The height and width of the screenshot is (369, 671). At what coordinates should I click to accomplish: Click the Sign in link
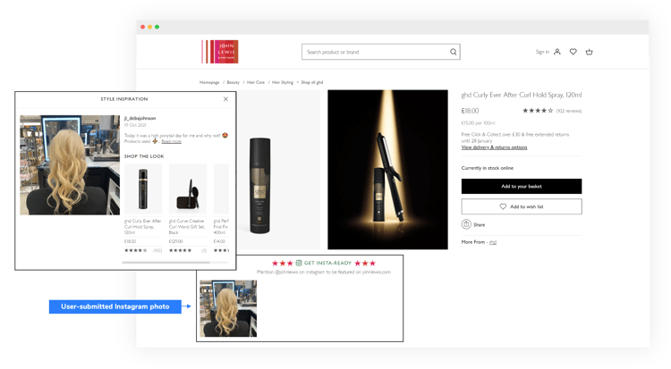(542, 52)
